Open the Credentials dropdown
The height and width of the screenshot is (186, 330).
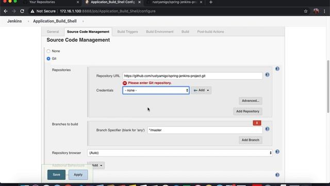click(156, 90)
